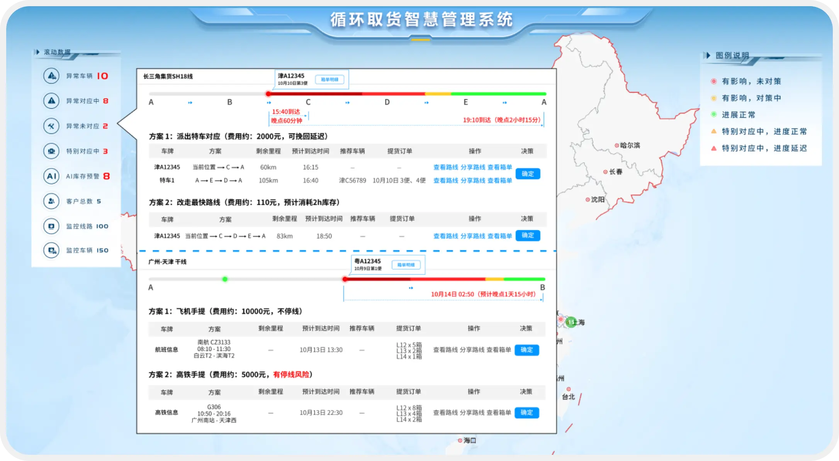Click the red 有影响，未对策 legend dot
The width and height of the screenshot is (839, 461).
click(x=714, y=81)
